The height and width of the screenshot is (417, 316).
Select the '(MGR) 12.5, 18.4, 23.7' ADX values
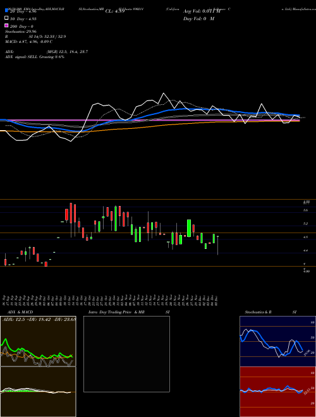(67, 52)
